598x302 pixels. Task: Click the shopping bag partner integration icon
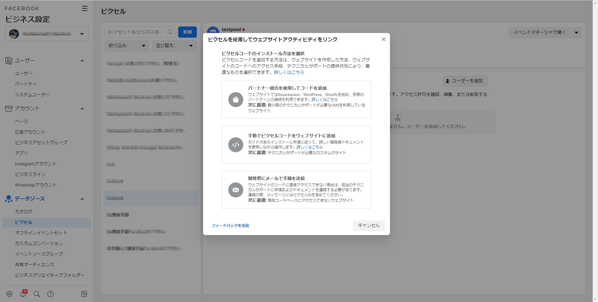236,100
